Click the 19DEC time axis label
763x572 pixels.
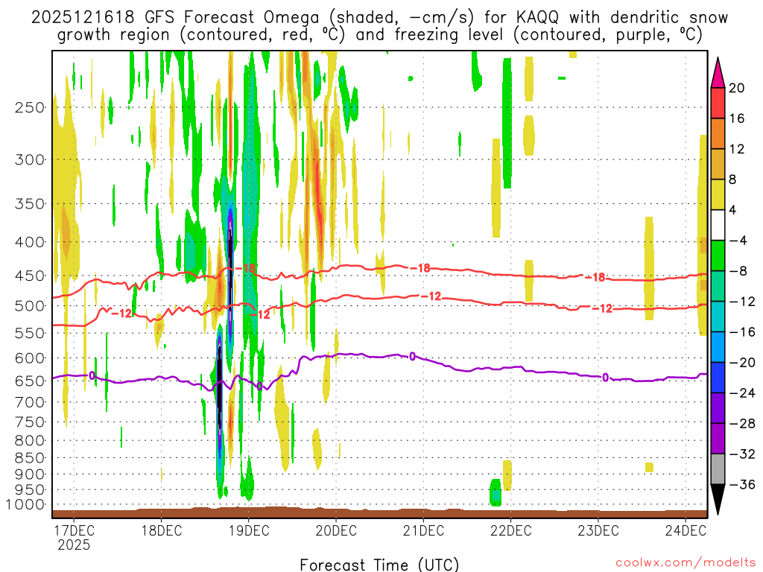click(x=249, y=530)
